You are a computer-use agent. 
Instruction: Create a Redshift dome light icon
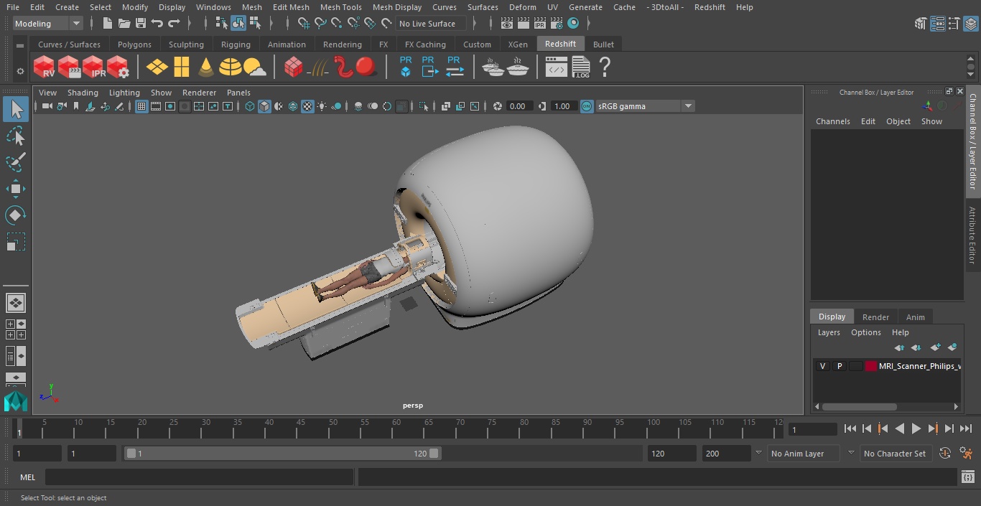tap(231, 67)
